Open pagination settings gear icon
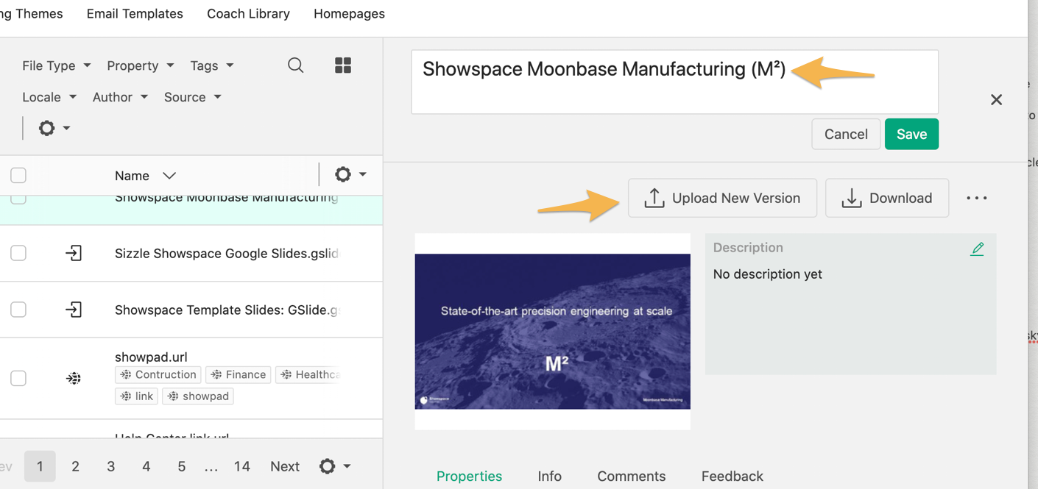The image size is (1038, 489). (334, 466)
